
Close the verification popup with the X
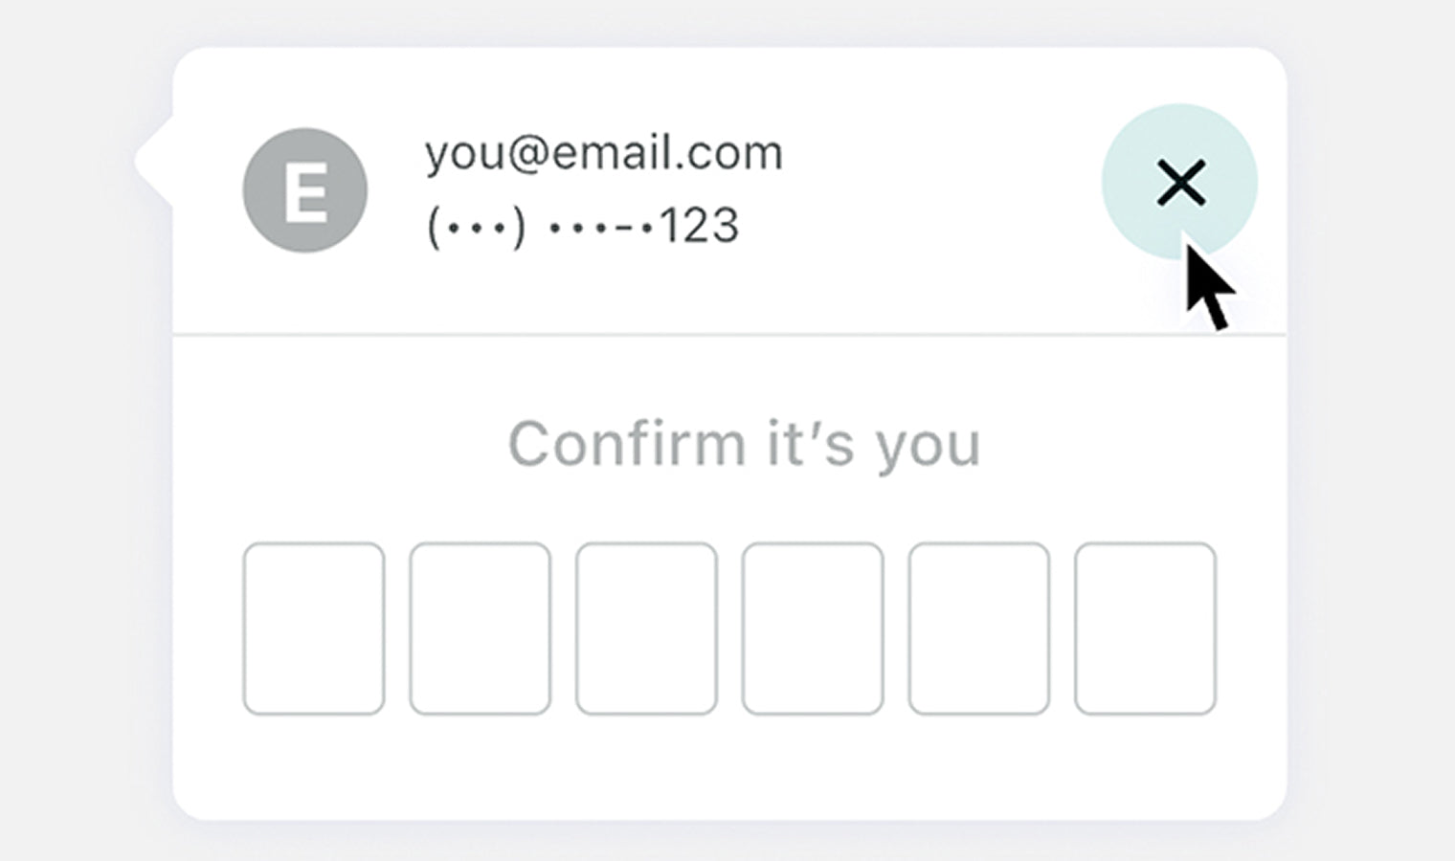(x=1180, y=183)
